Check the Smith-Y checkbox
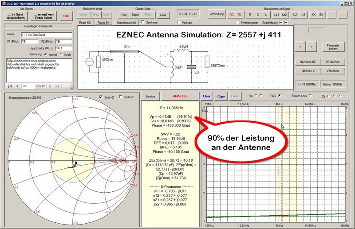Image resolution: width=355 pixels, height=229 pixels. click(x=121, y=97)
